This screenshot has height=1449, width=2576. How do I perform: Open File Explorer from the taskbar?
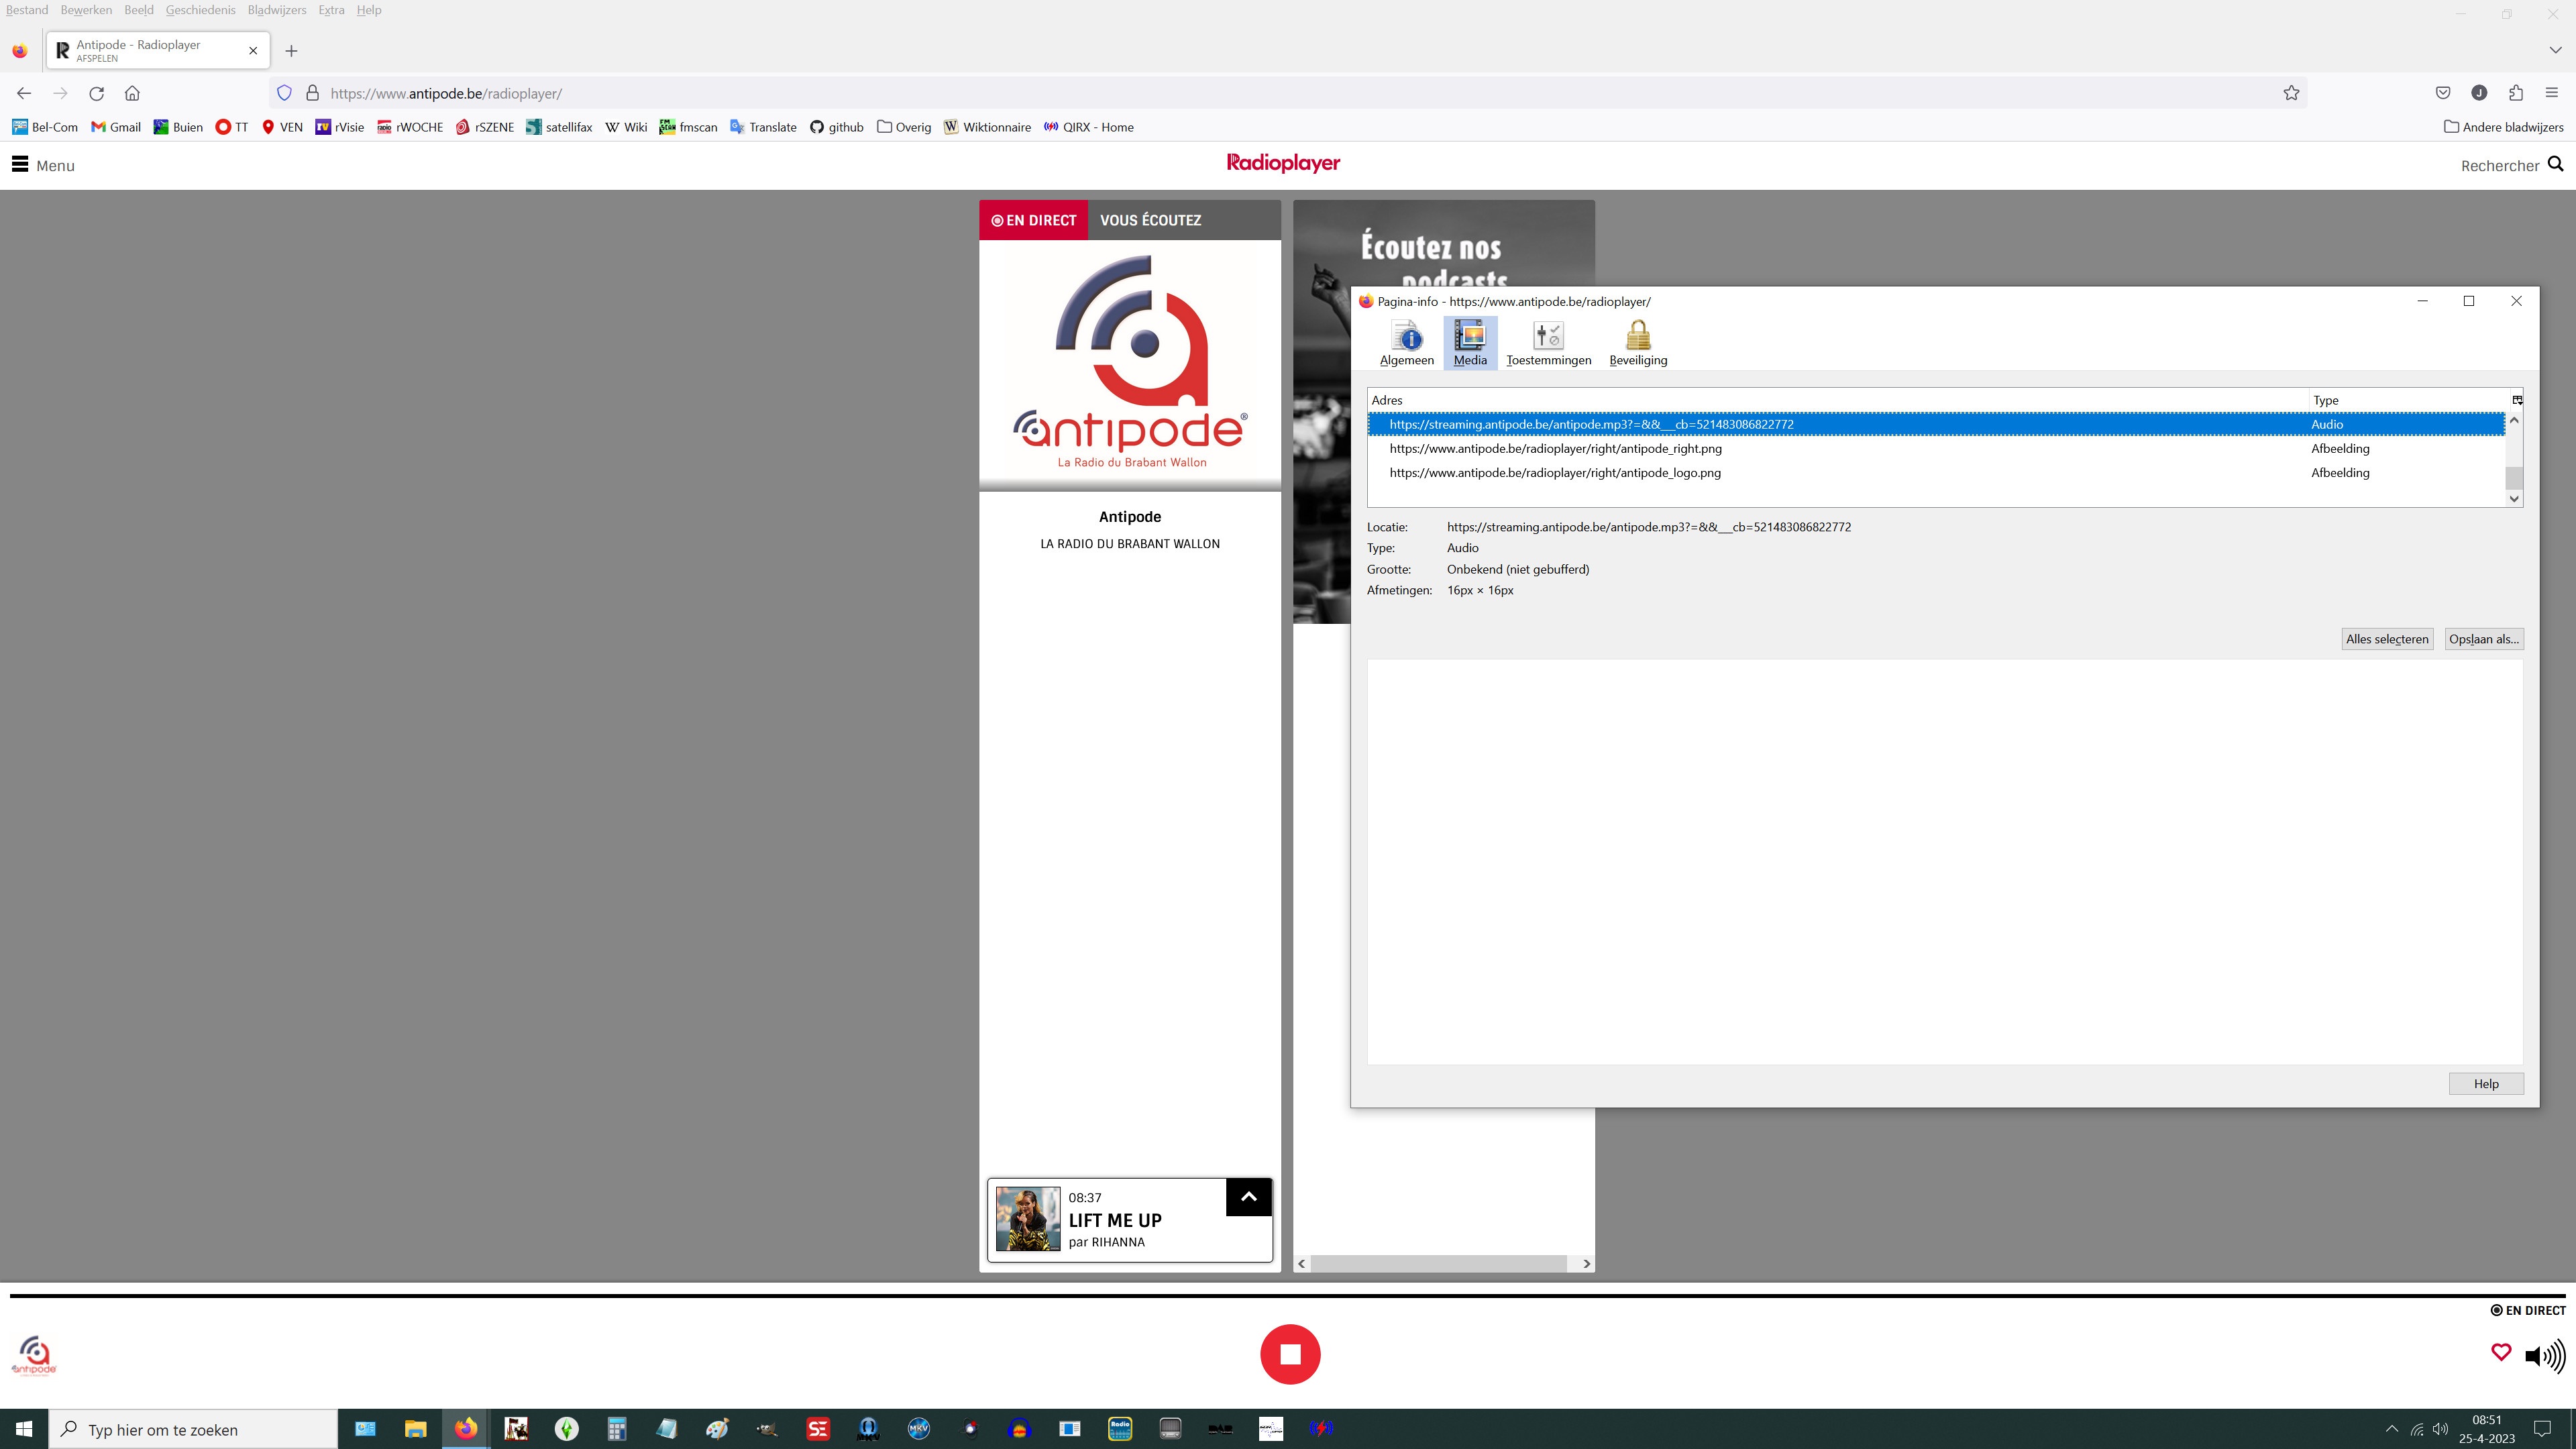point(415,1429)
